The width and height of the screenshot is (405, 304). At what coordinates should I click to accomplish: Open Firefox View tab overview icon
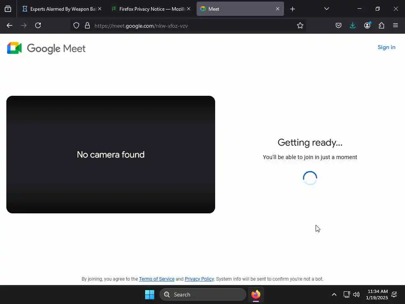[8, 9]
